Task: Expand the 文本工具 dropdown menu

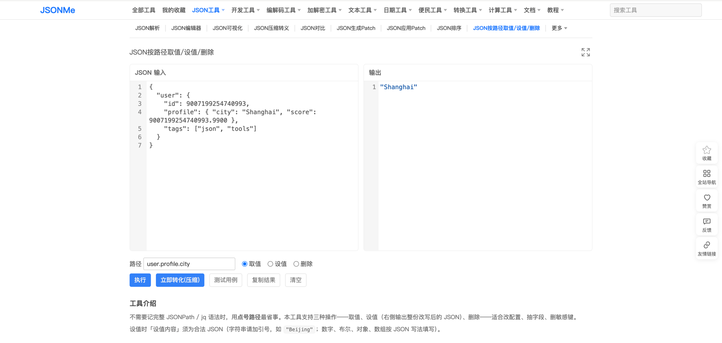Action: click(362, 10)
